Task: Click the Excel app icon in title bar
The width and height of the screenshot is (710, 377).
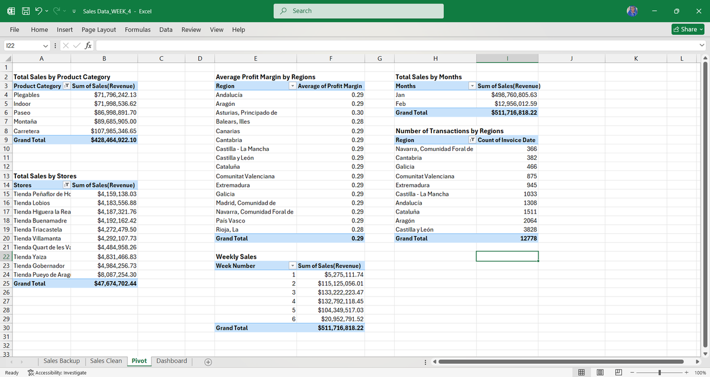Action: 11,11
